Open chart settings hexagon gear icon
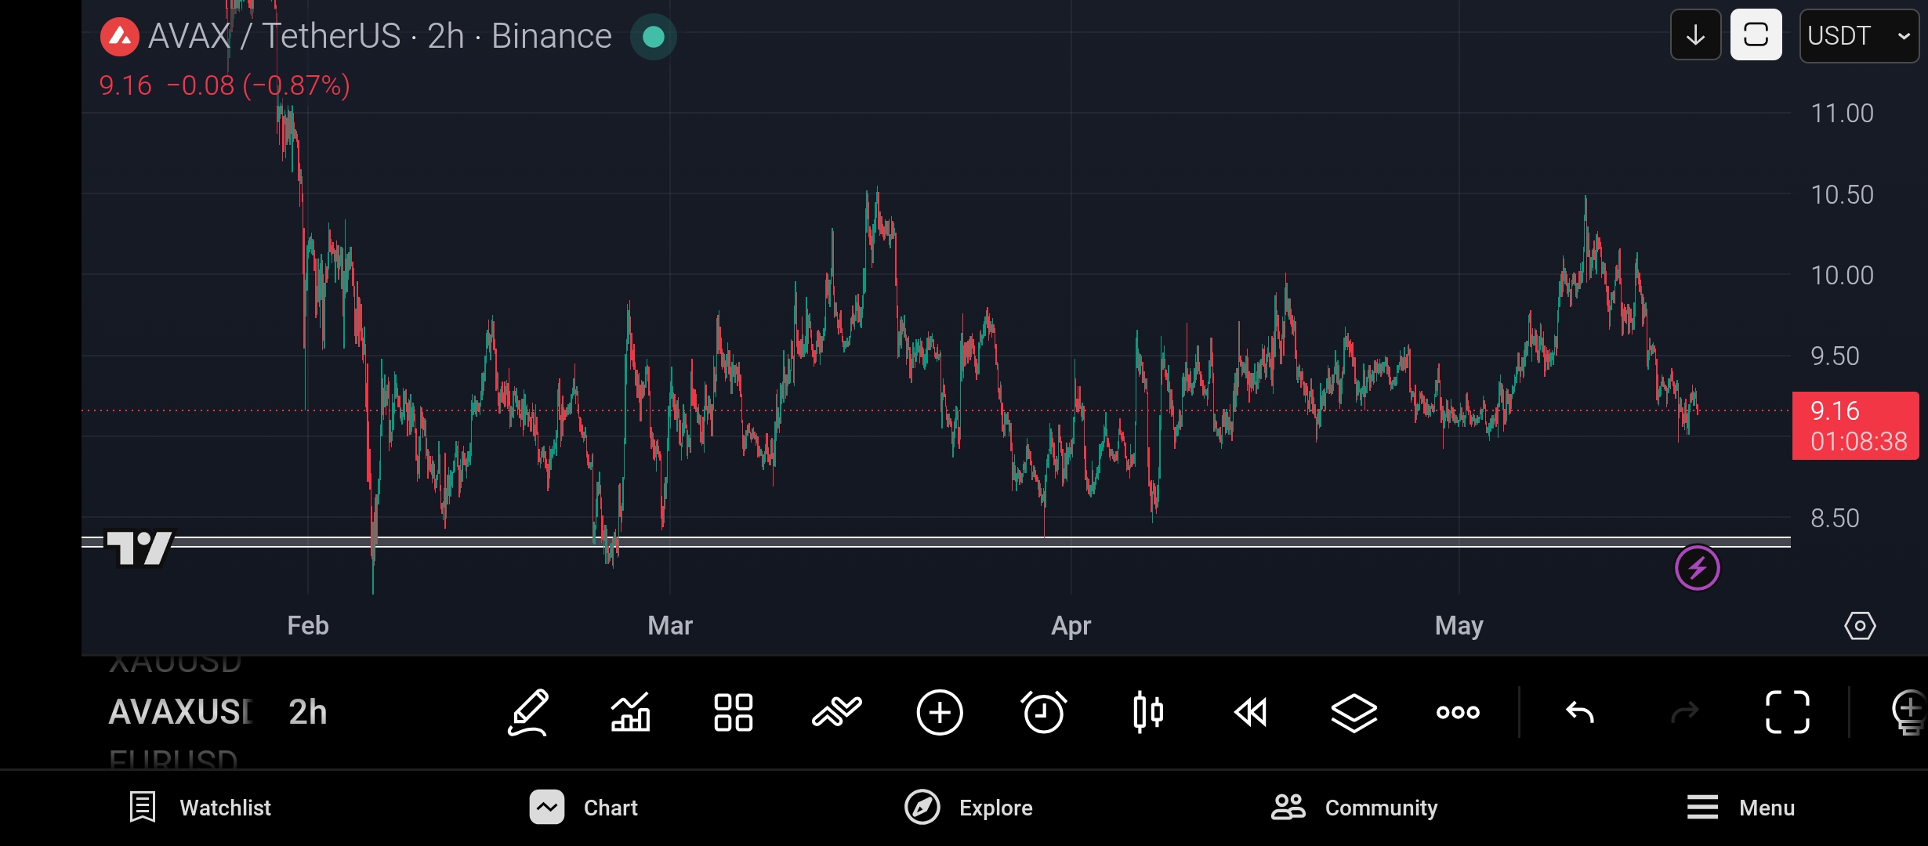The width and height of the screenshot is (1928, 846). (x=1860, y=626)
